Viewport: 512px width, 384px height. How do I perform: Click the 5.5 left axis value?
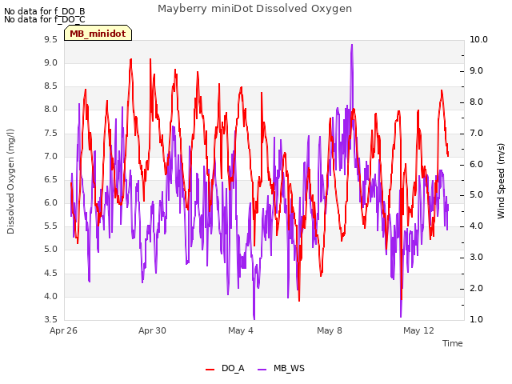point(50,226)
